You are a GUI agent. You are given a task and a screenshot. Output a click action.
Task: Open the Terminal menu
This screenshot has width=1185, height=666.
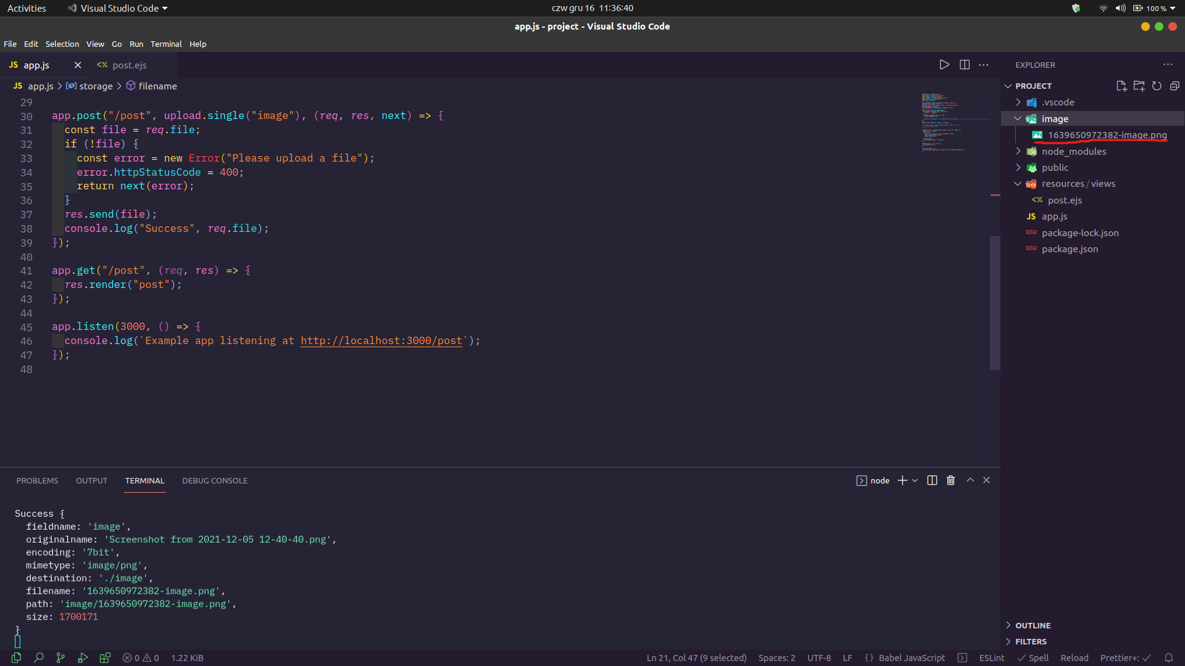166,44
